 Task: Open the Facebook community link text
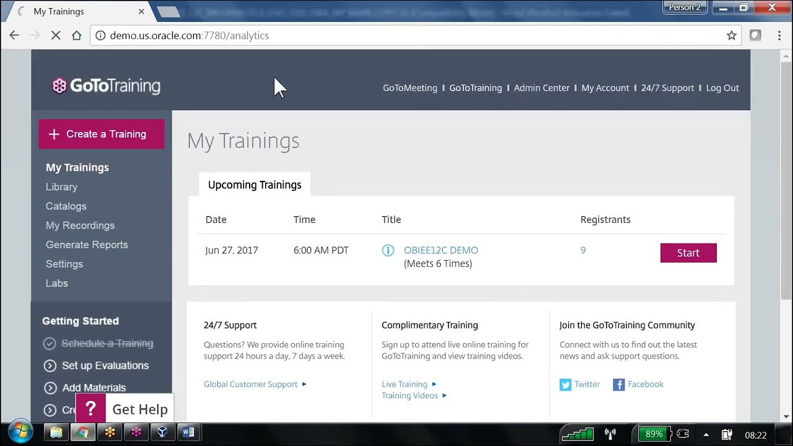[x=646, y=384]
